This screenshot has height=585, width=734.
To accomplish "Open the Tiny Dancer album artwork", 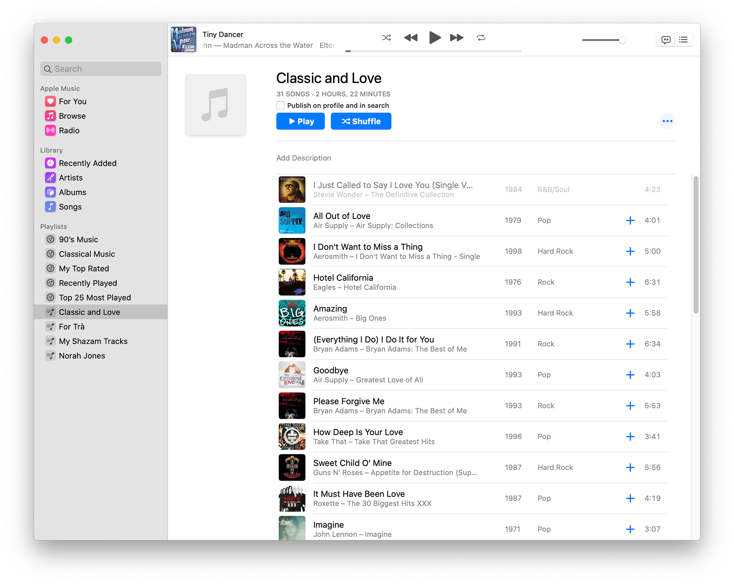I will pos(183,39).
